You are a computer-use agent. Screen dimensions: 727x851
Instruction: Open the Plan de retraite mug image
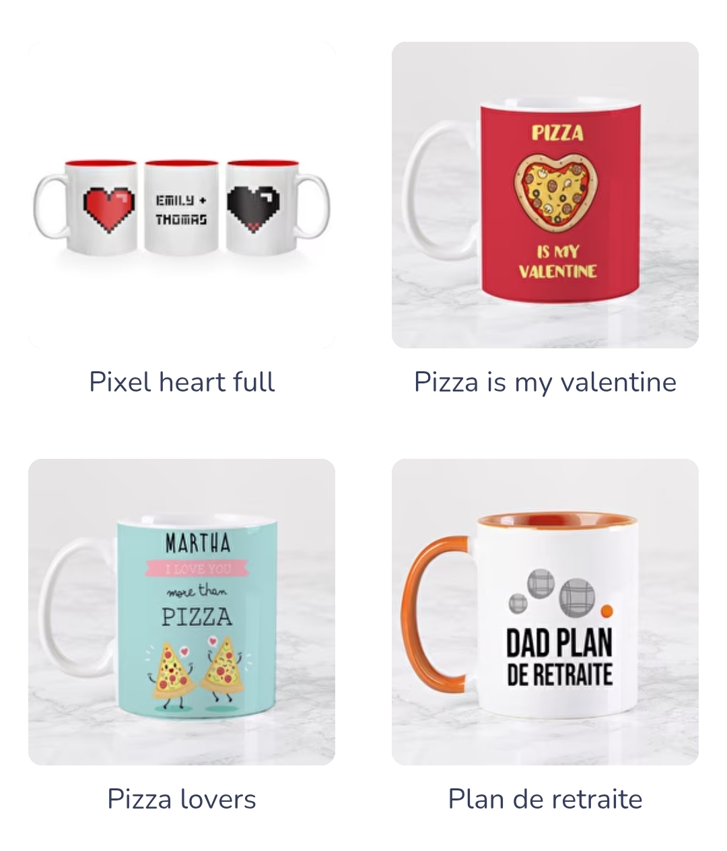[545, 612]
